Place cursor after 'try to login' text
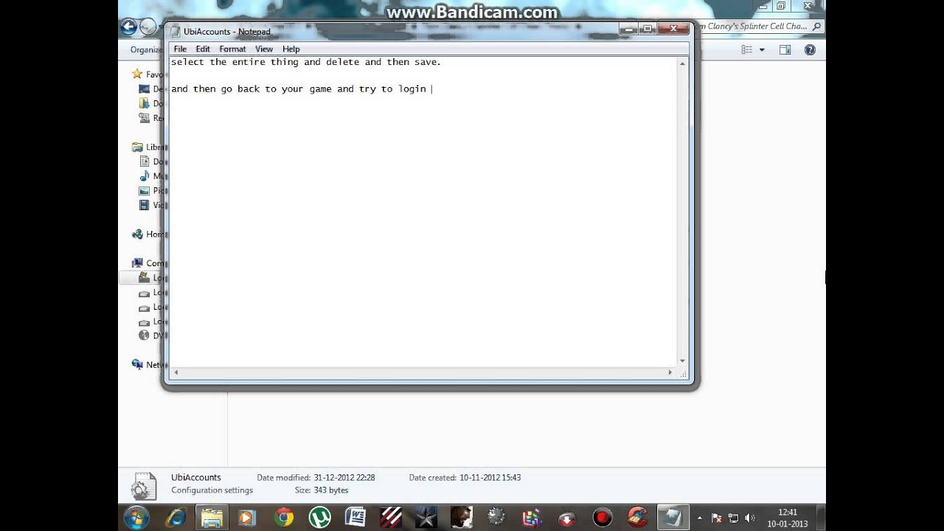This screenshot has height=531, width=944. click(x=431, y=88)
